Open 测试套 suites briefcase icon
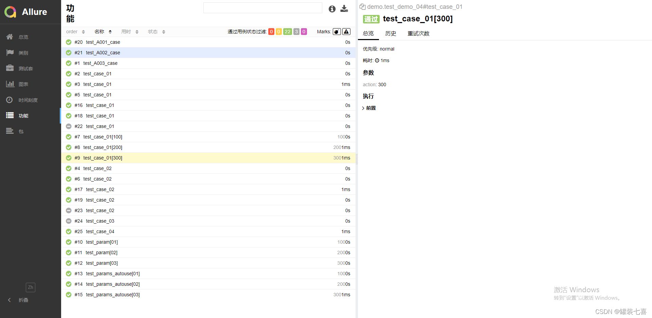The width and height of the screenshot is (652, 318). 10,68
